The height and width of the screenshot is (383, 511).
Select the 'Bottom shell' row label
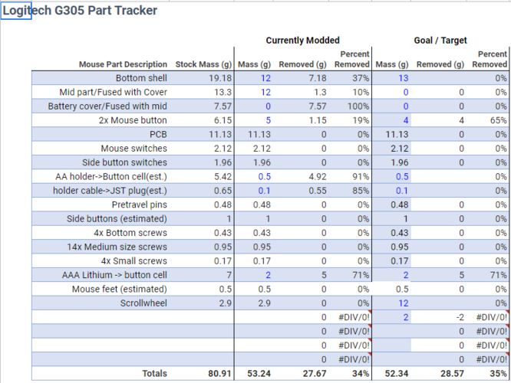[141, 78]
